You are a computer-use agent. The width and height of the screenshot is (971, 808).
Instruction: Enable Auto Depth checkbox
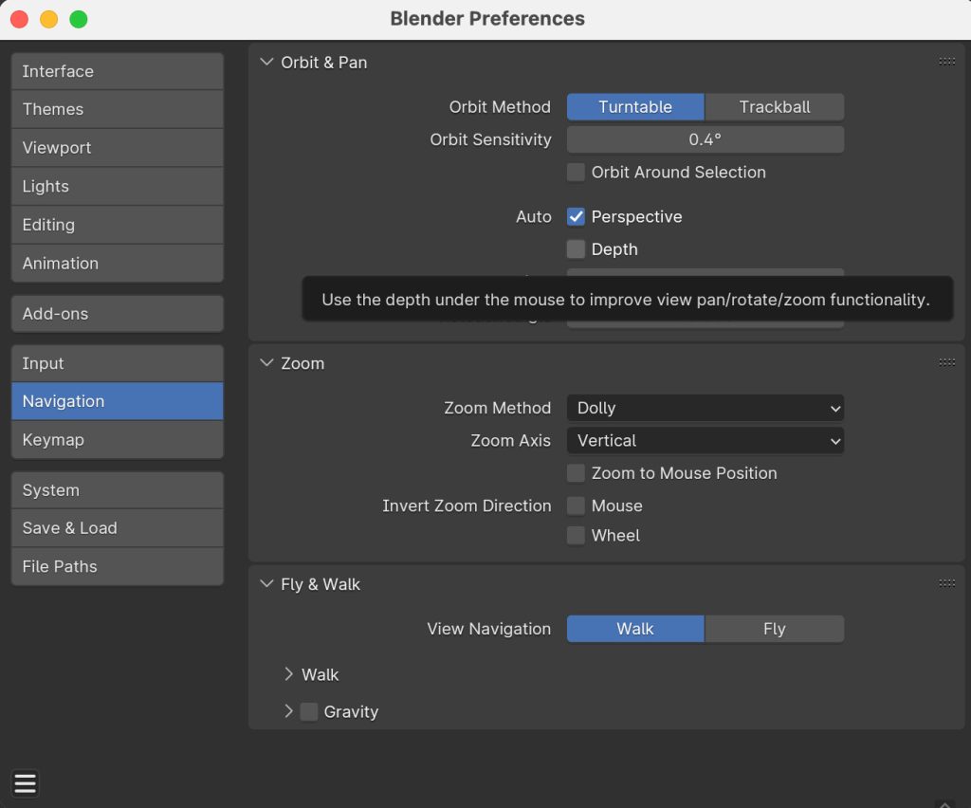tap(576, 248)
